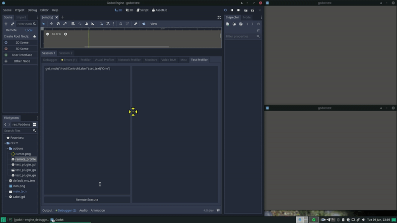Choose Other Node as root
The width and height of the screenshot is (397, 223).
pyautogui.click(x=20, y=61)
